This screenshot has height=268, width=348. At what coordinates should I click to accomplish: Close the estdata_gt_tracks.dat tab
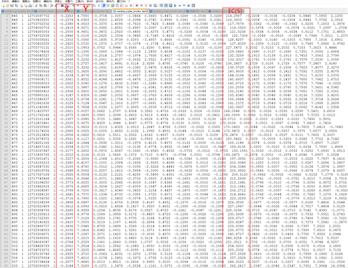point(32,11)
